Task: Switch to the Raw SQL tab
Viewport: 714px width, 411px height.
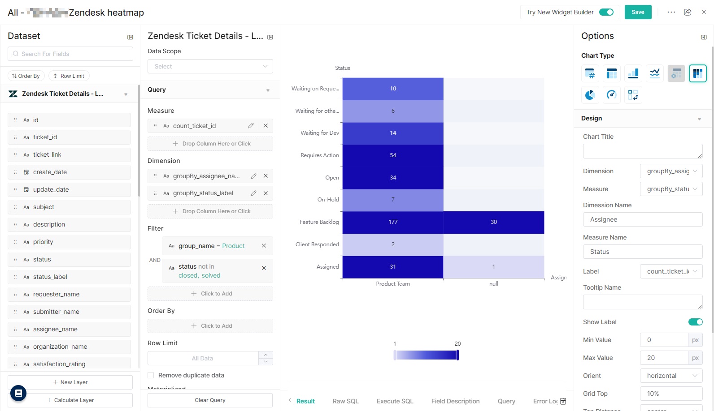Action: [x=345, y=401]
